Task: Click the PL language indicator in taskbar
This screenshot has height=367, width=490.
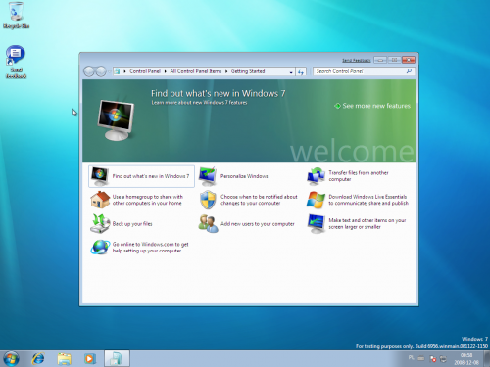Action: (411, 358)
